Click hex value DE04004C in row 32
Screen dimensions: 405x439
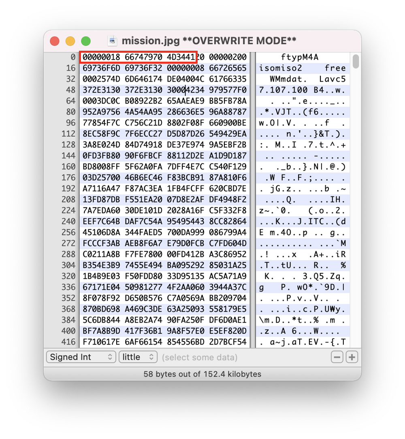(185, 79)
